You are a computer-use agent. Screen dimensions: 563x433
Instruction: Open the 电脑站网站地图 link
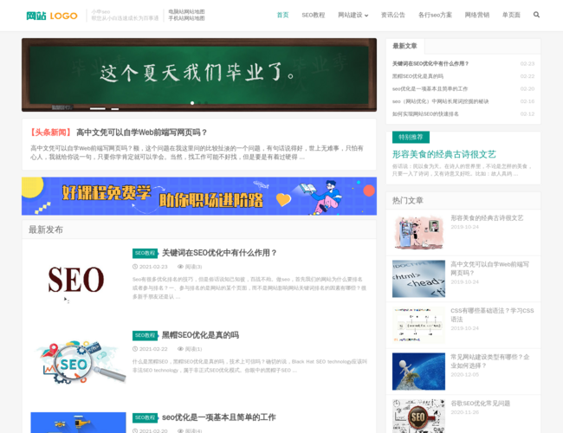point(186,12)
